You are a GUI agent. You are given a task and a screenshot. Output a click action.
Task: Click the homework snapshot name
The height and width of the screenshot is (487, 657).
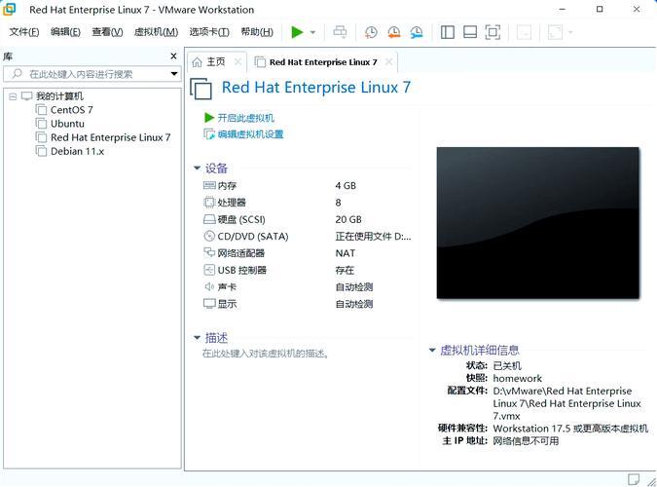518,378
